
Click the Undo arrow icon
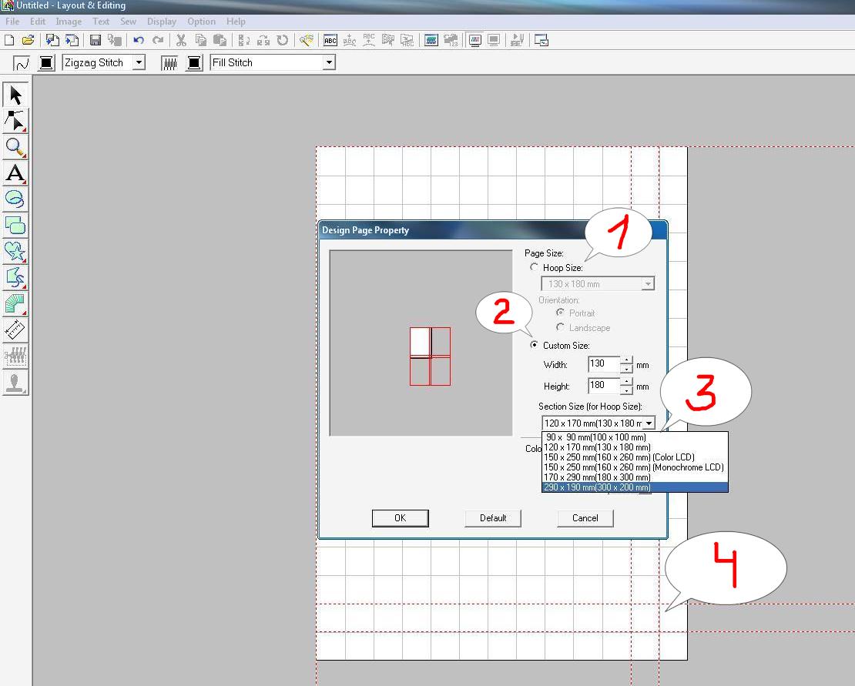tap(139, 40)
